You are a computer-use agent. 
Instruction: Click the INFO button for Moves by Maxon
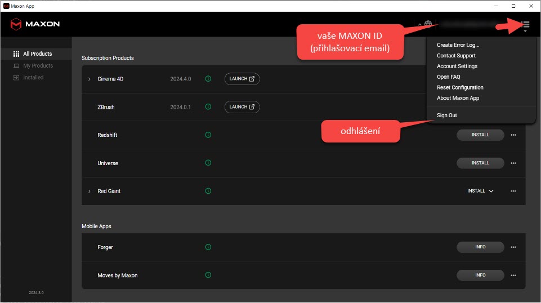tap(480, 275)
